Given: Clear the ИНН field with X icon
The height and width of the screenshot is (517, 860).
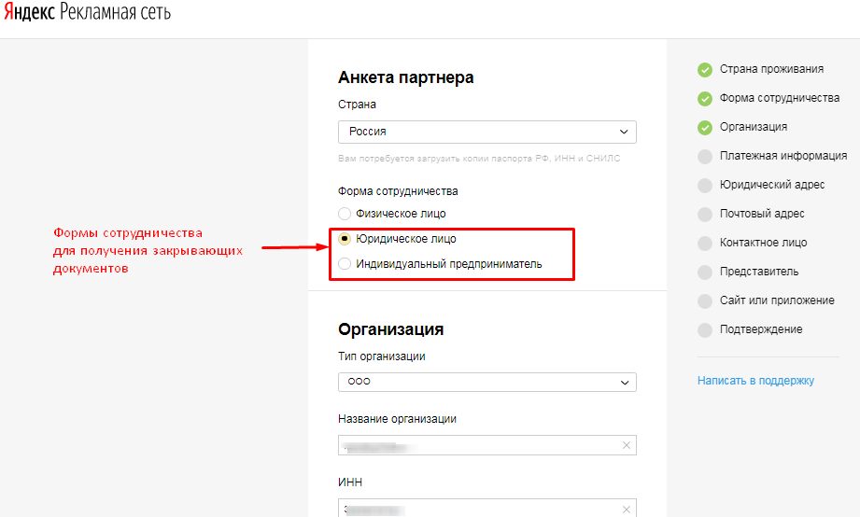Looking at the screenshot, I should 627,510.
